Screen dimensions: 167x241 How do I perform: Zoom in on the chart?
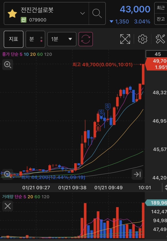click(7, 64)
